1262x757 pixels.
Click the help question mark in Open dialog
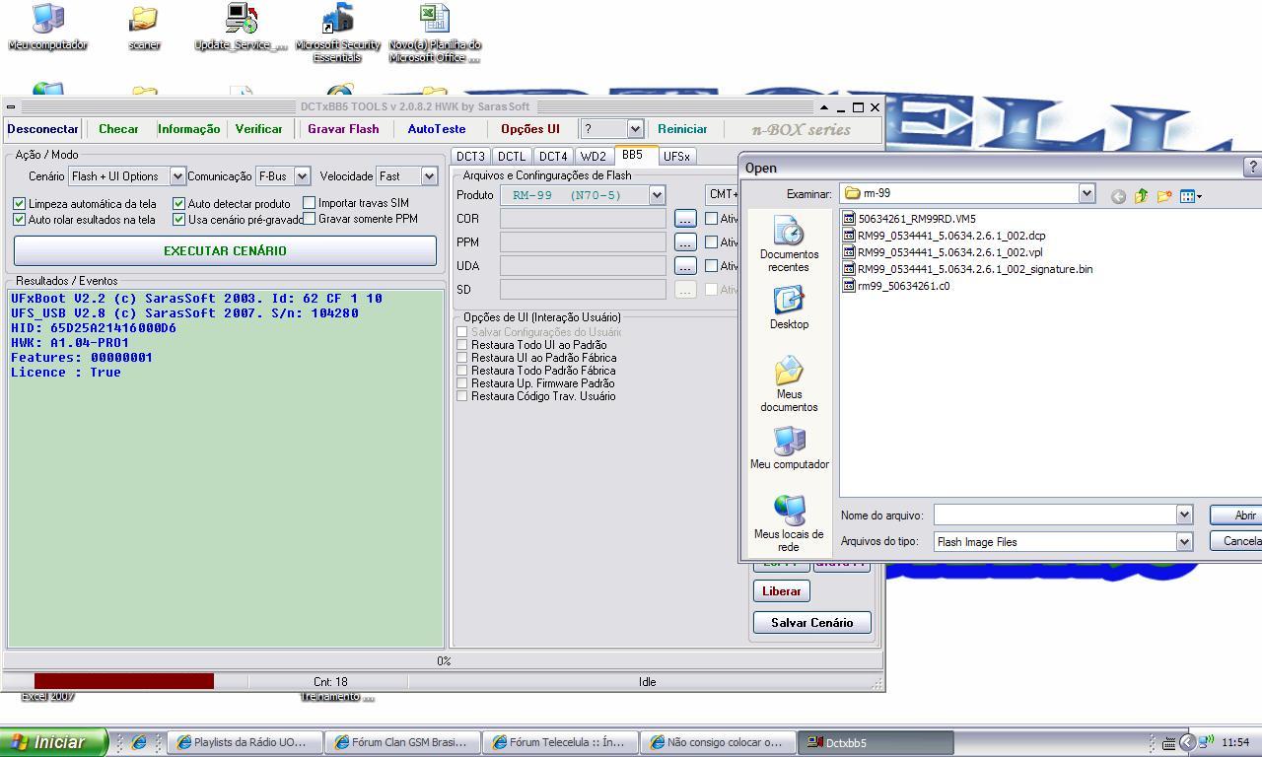coord(1252,168)
